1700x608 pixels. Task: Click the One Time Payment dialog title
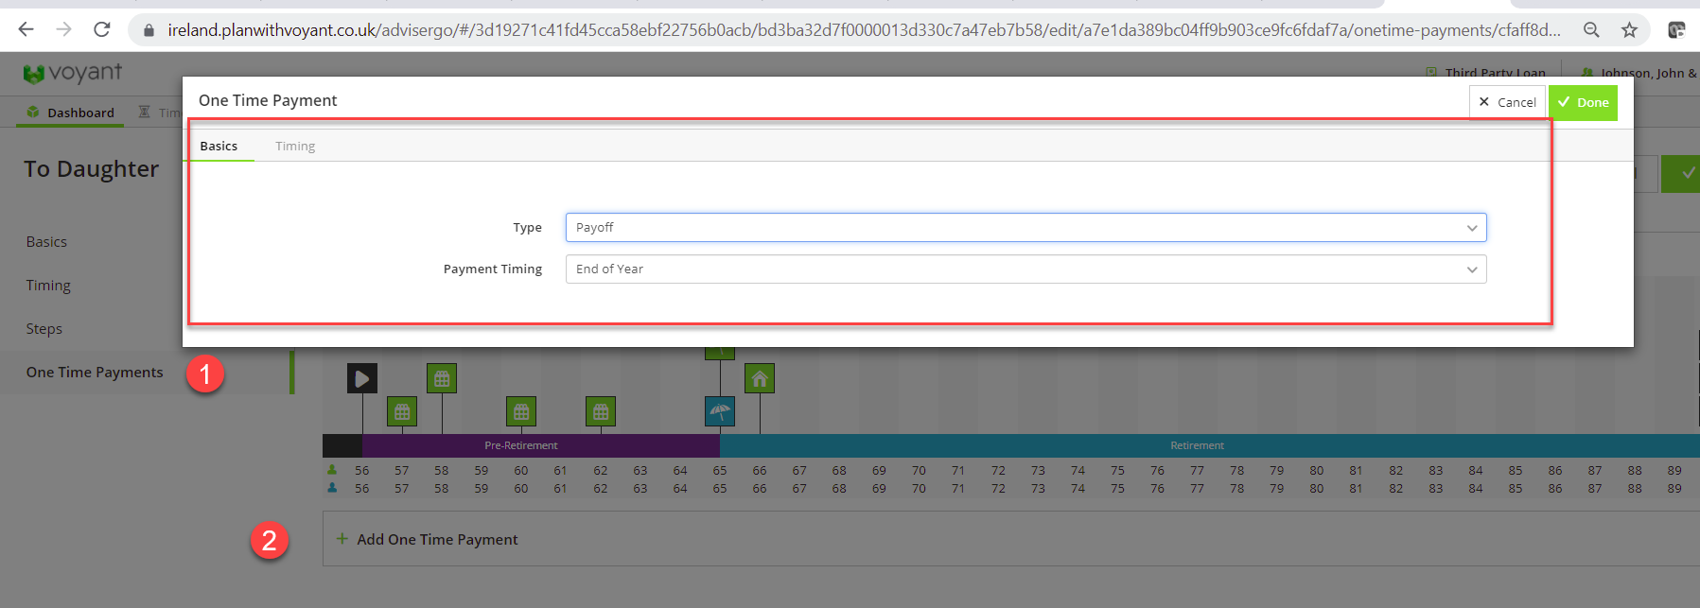coord(268,100)
